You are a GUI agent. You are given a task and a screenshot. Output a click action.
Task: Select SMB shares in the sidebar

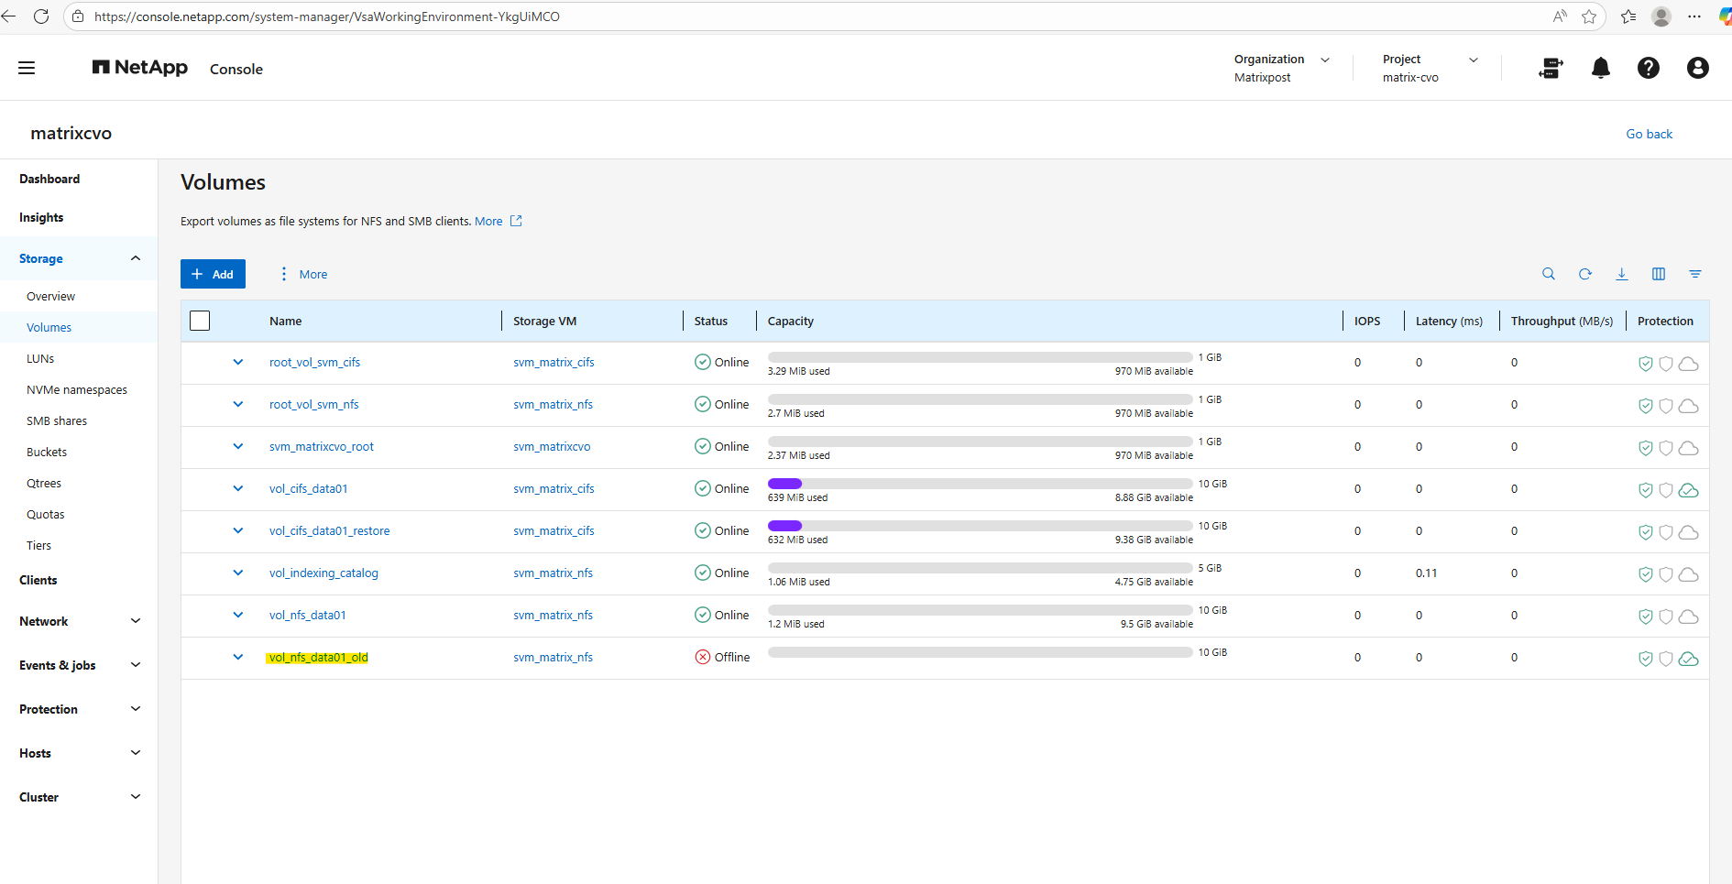coord(57,421)
